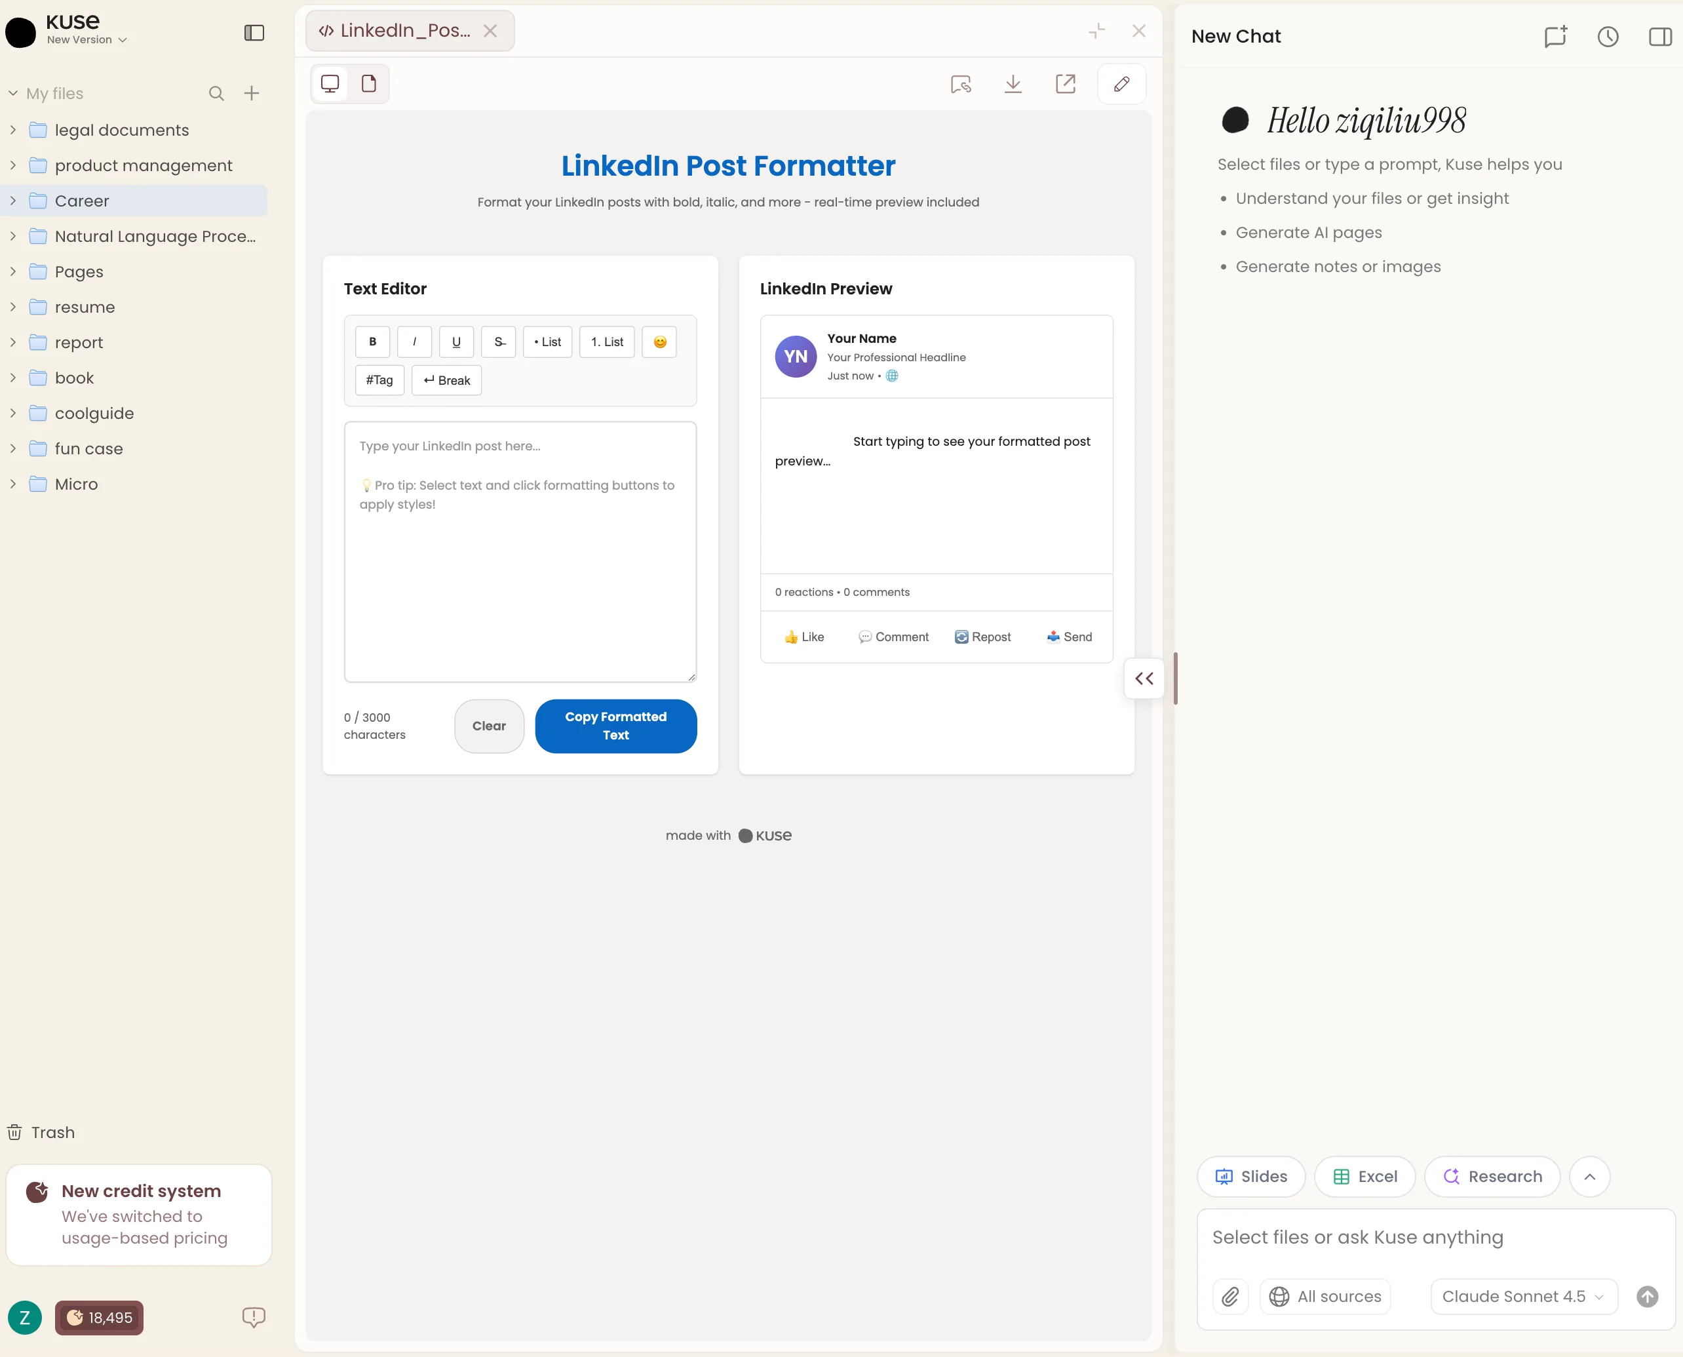Click the pencil edit icon

[1121, 84]
